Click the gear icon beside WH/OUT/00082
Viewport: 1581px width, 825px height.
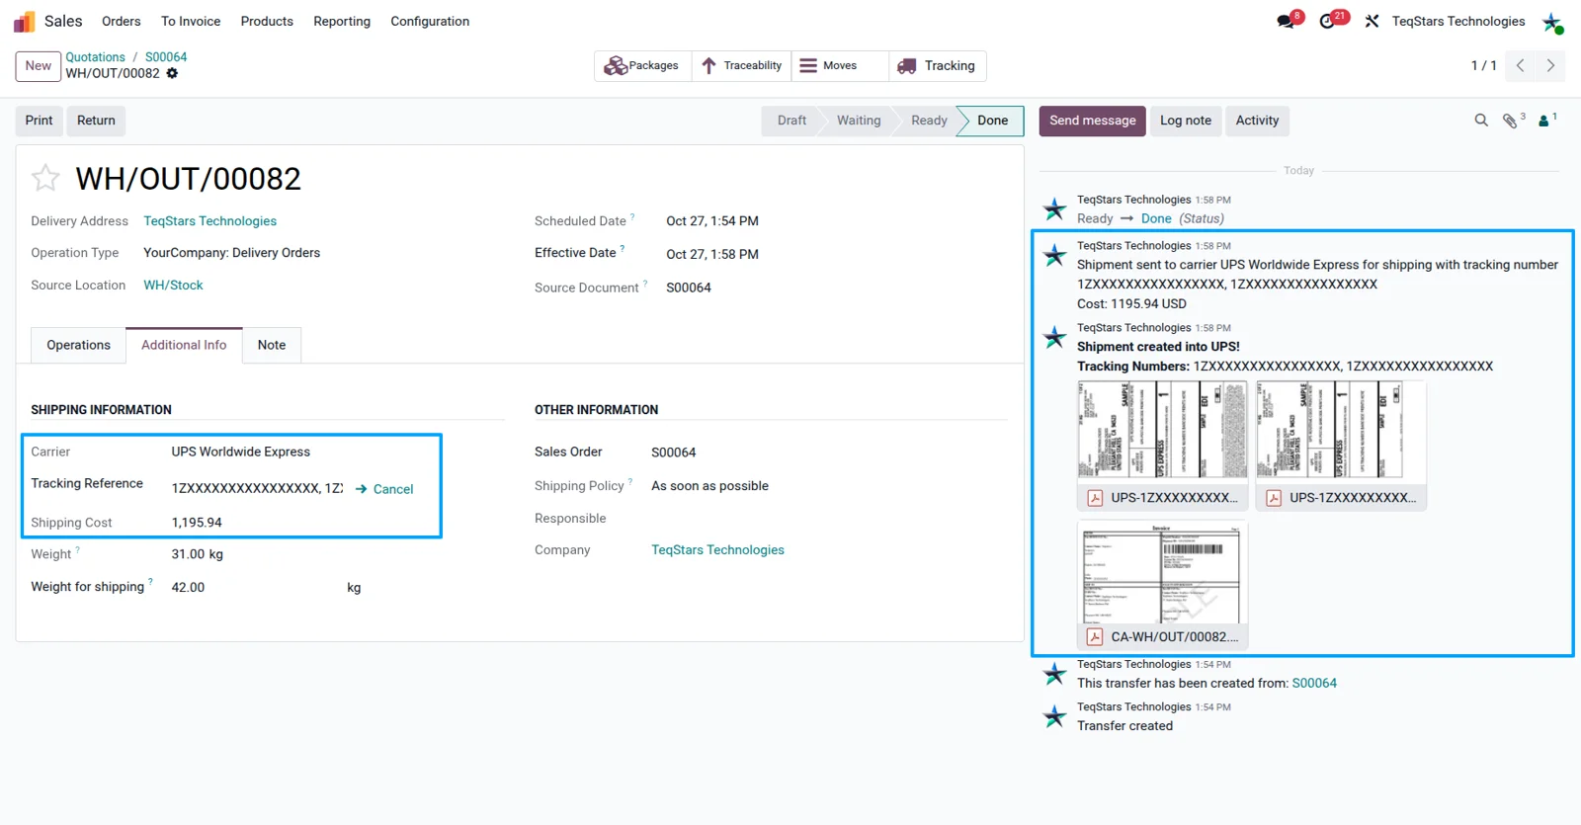point(172,73)
